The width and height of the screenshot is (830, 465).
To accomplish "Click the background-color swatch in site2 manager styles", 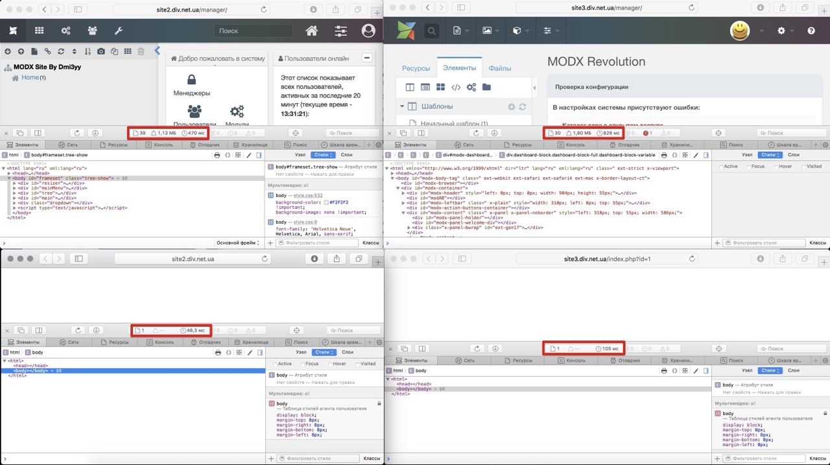I will [x=327, y=202].
